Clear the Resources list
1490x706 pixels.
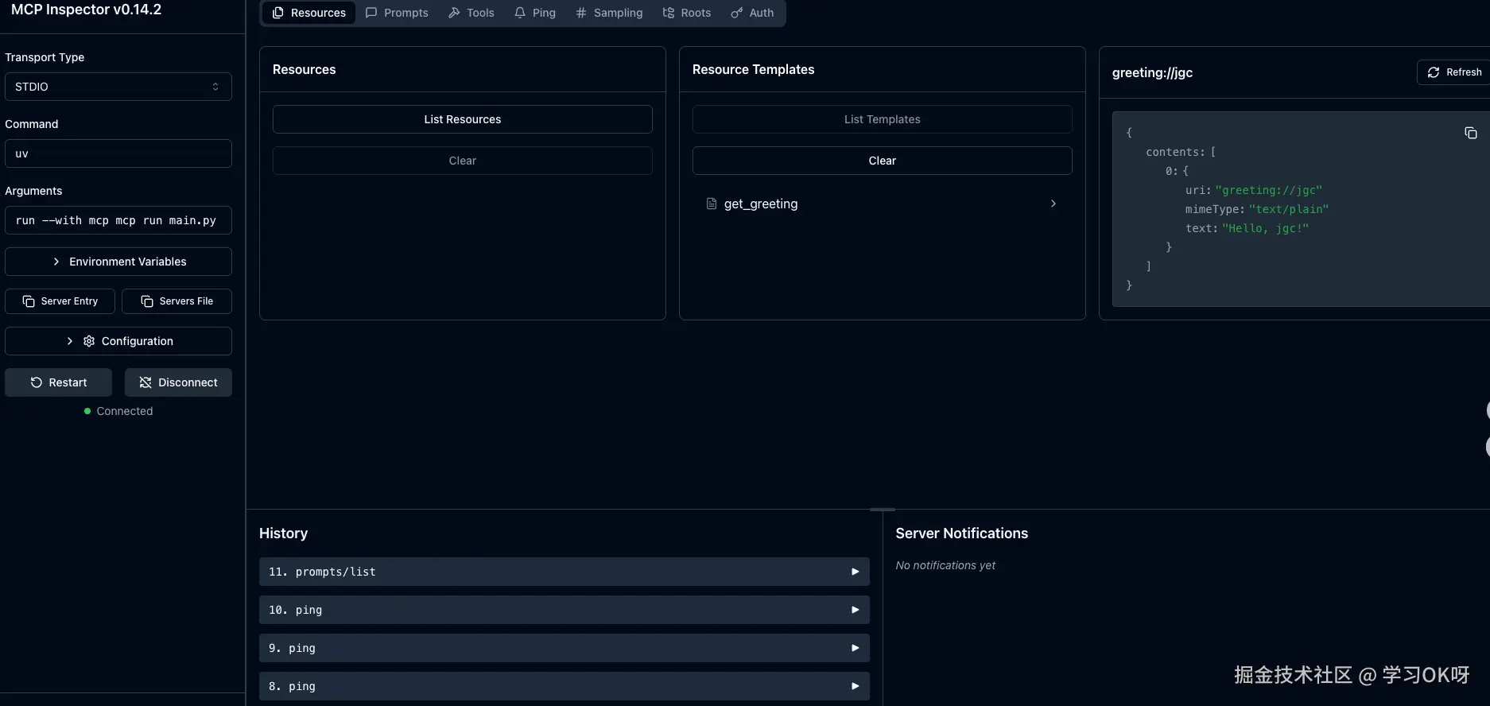click(x=463, y=161)
